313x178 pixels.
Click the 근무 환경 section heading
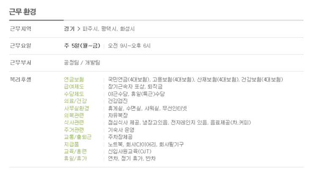click(x=22, y=11)
